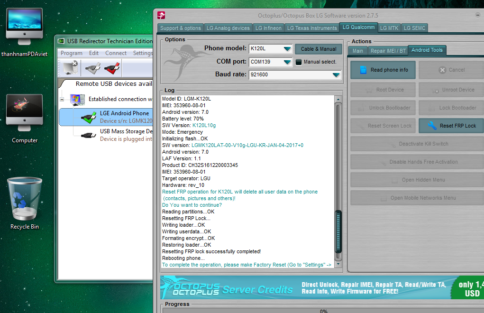The height and width of the screenshot is (313, 484).
Task: Click the Open Mobile Networks Menu button
Action: click(417, 198)
